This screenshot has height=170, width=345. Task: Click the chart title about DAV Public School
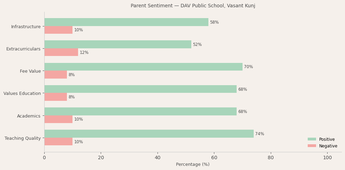pos(193,6)
